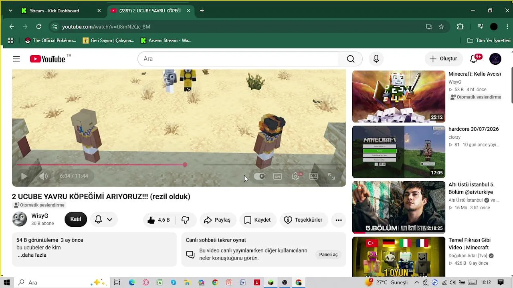
Task: Open the 'Geri Sayım | Çalışma...' bookmark
Action: 109,40
